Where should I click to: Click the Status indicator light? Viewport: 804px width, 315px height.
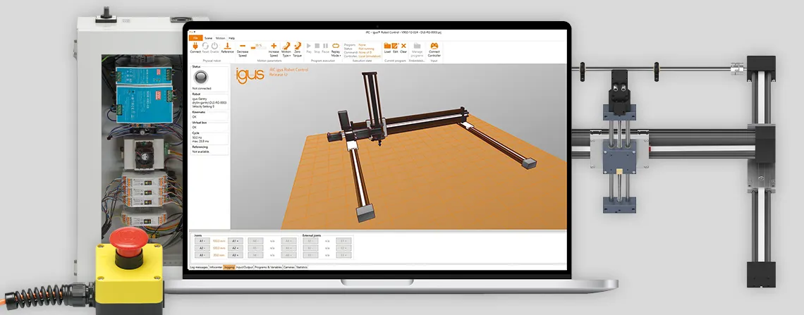201,78
